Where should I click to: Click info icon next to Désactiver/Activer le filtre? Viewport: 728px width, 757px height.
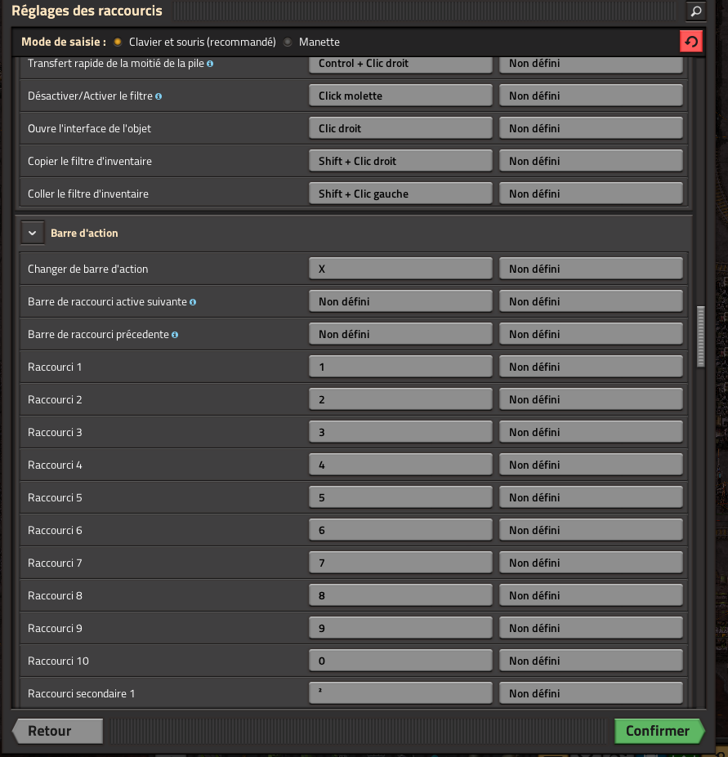[x=159, y=96]
